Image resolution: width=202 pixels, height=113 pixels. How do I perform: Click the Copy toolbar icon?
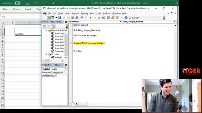click(68, 18)
